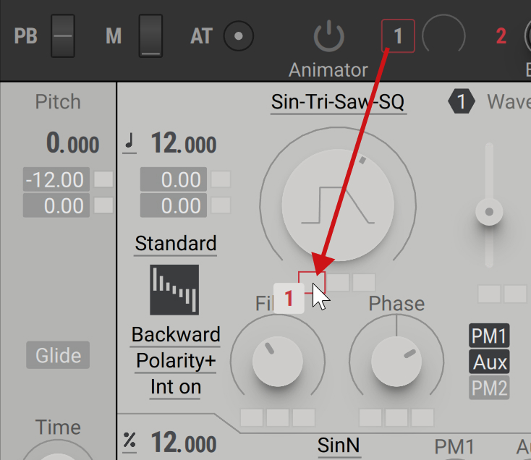Screen dimensions: 531x460
Task: Click the Phase knob
Action: point(396,361)
